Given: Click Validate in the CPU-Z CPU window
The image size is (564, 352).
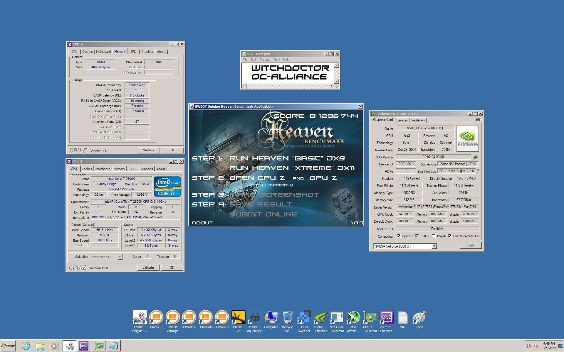Looking at the screenshot, I should [x=148, y=268].
